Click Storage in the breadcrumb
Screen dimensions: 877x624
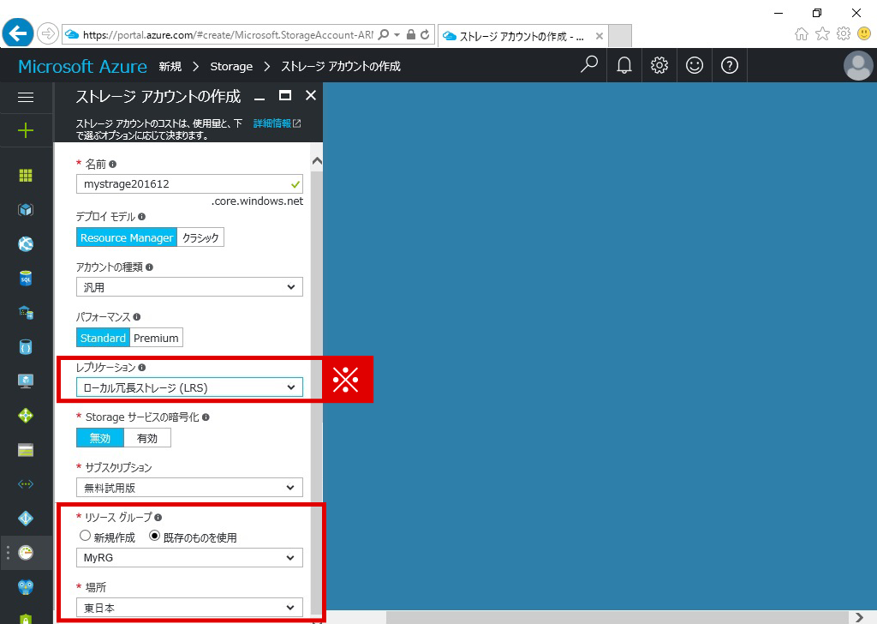pos(231,66)
